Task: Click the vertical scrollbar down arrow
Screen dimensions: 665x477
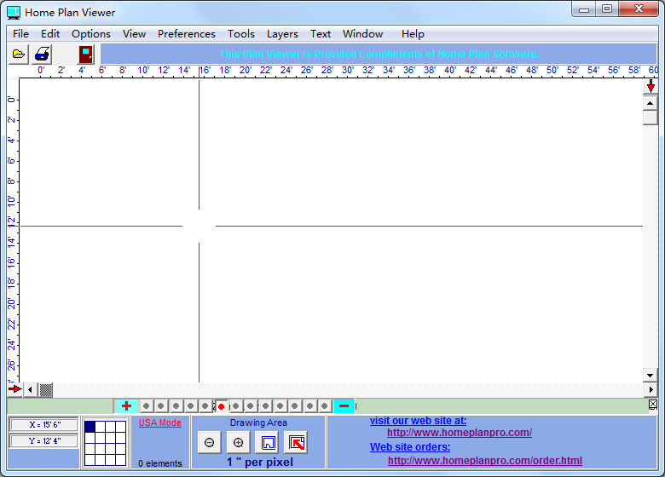Action: 651,375
